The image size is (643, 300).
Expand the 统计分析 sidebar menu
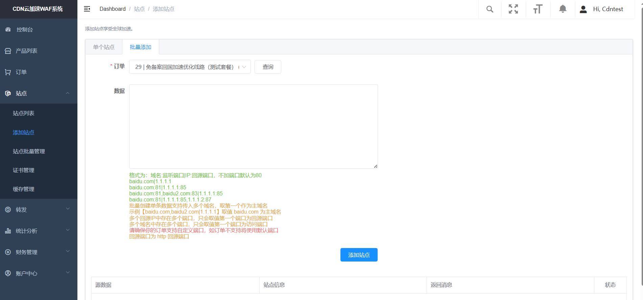pyautogui.click(x=39, y=231)
